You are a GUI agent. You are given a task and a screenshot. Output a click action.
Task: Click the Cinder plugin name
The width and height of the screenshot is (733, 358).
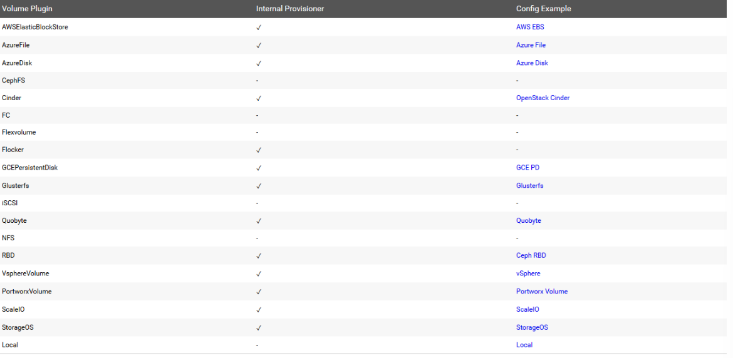click(12, 98)
